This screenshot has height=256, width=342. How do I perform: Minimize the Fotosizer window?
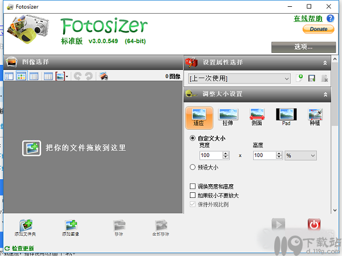[x=290, y=6]
